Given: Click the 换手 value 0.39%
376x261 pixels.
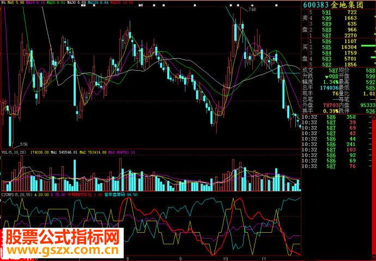Looking at the screenshot, I should coord(330,111).
